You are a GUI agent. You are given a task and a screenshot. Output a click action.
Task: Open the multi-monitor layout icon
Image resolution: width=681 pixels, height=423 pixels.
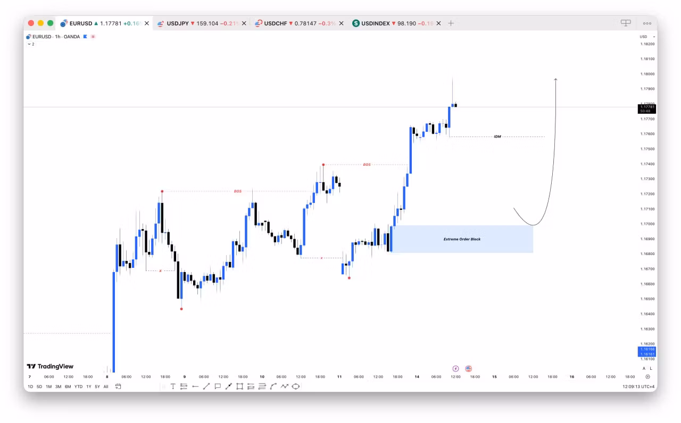click(626, 23)
